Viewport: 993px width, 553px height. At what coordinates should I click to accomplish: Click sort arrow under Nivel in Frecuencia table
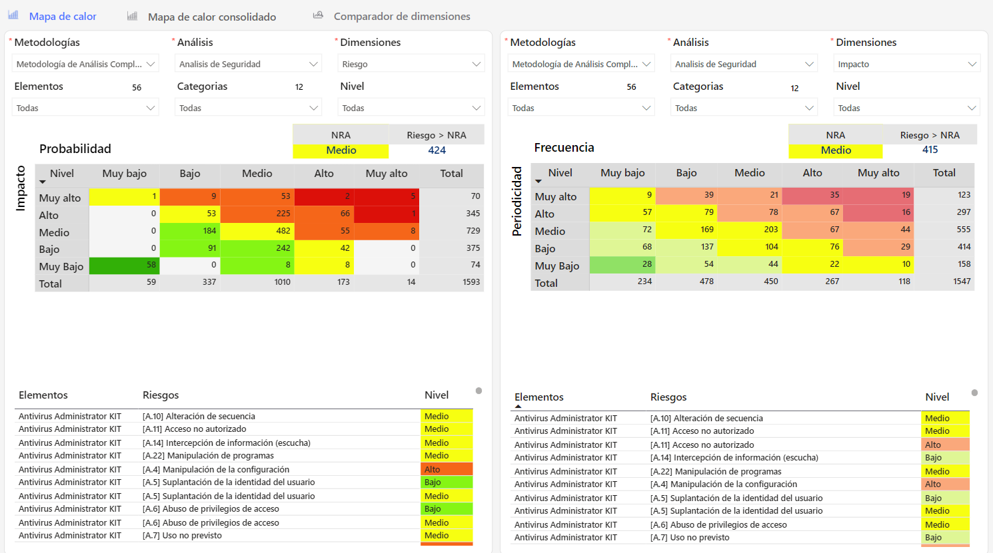538,182
